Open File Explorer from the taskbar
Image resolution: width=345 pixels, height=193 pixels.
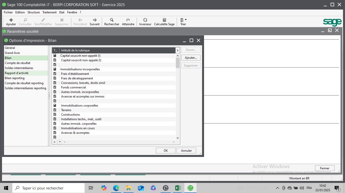point(128,188)
